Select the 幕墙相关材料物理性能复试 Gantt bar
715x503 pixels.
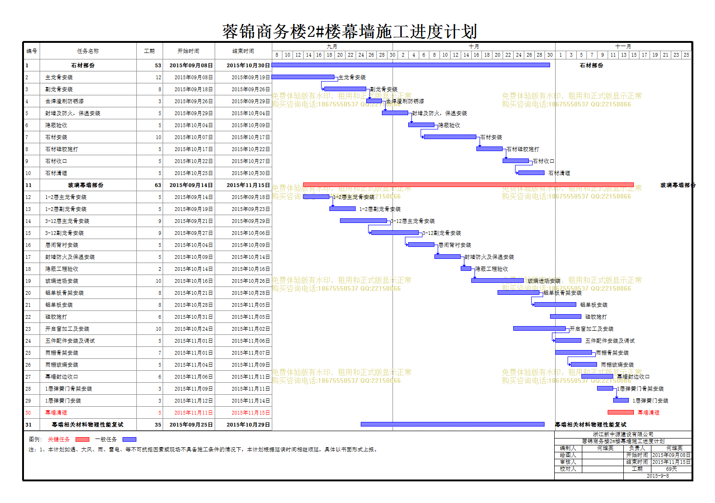[452, 424]
